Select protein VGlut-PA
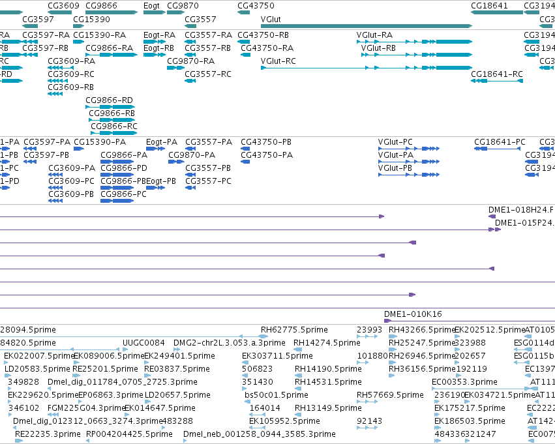This screenshot has width=555, height=444. [x=409, y=162]
